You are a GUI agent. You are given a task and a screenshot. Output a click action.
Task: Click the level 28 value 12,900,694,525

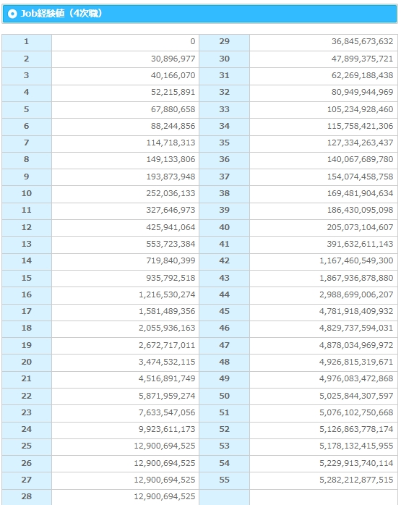[165, 496]
